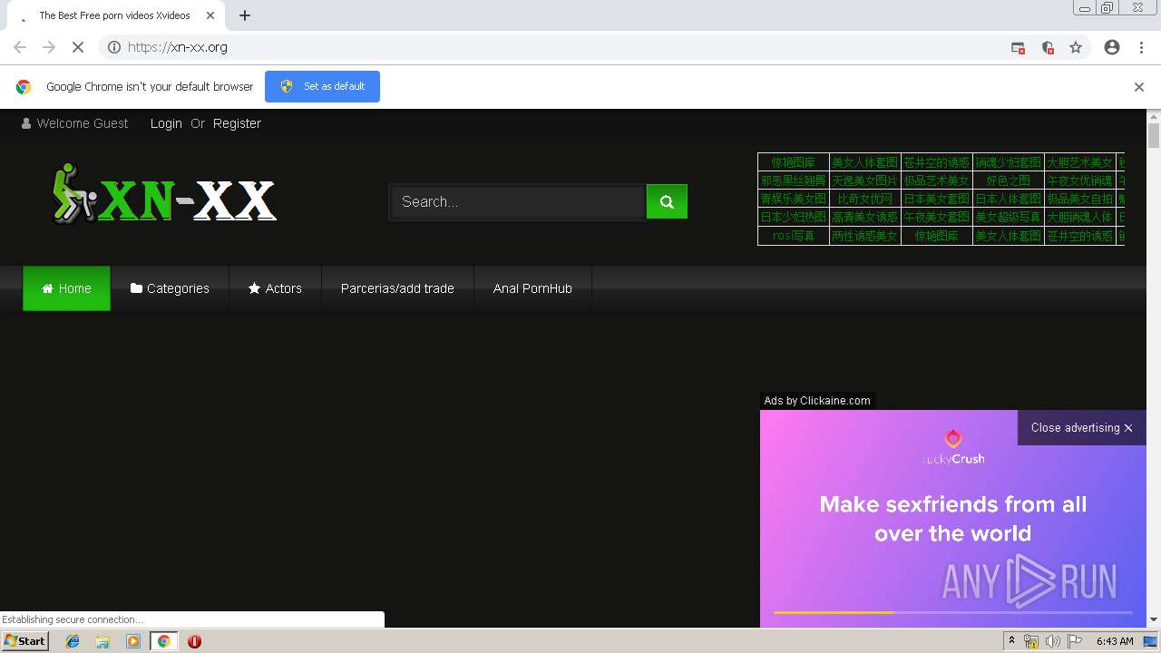Click the LuckyCrush ad banner

click(x=953, y=519)
